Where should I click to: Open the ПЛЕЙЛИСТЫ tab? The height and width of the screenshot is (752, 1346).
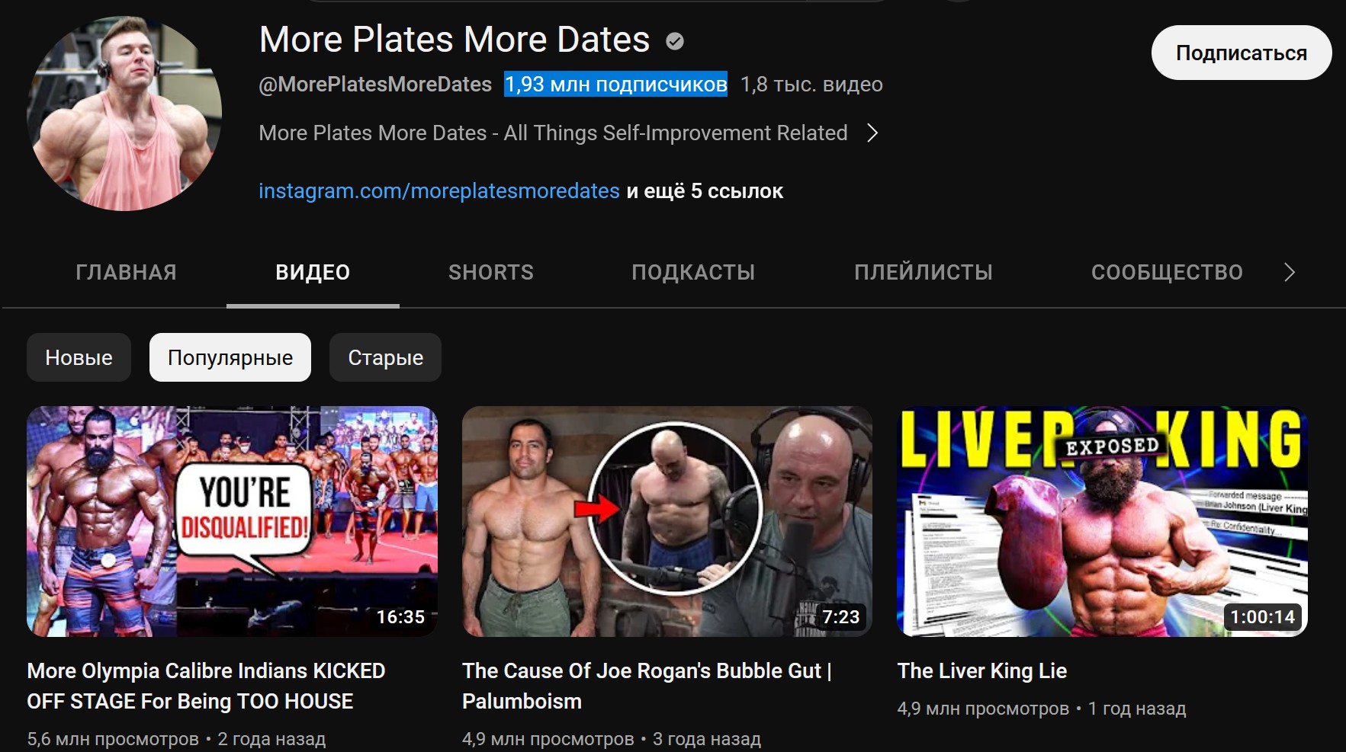click(x=924, y=272)
